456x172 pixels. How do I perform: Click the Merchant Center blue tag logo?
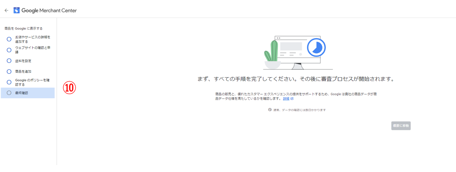(17, 10)
